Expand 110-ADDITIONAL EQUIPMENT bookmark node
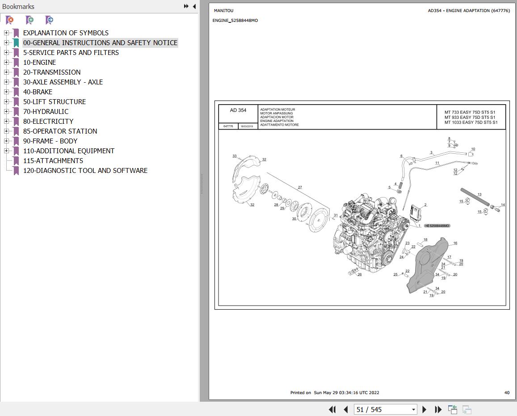The width and height of the screenshot is (517, 416). pyautogui.click(x=6, y=151)
